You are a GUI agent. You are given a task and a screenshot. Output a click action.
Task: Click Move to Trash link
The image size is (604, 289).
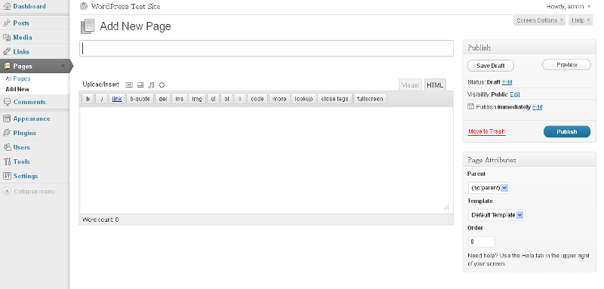(x=486, y=131)
